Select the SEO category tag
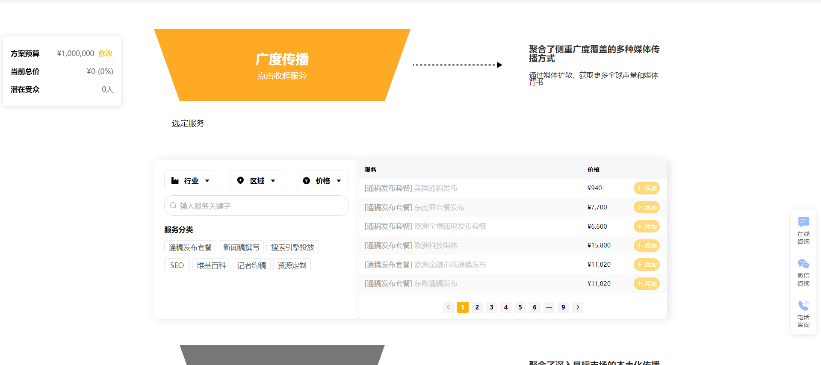Image resolution: width=821 pixels, height=365 pixels. point(177,265)
